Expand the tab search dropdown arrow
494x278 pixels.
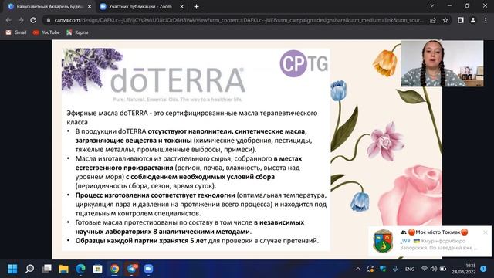[x=432, y=5]
